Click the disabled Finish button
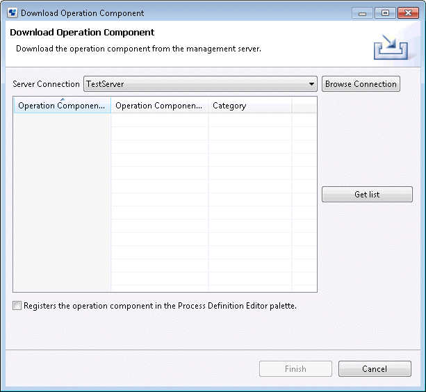This screenshot has height=392, width=426. click(295, 368)
